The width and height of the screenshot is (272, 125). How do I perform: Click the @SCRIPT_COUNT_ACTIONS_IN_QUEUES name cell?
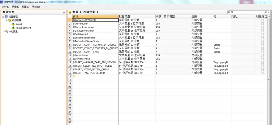(x=95, y=45)
